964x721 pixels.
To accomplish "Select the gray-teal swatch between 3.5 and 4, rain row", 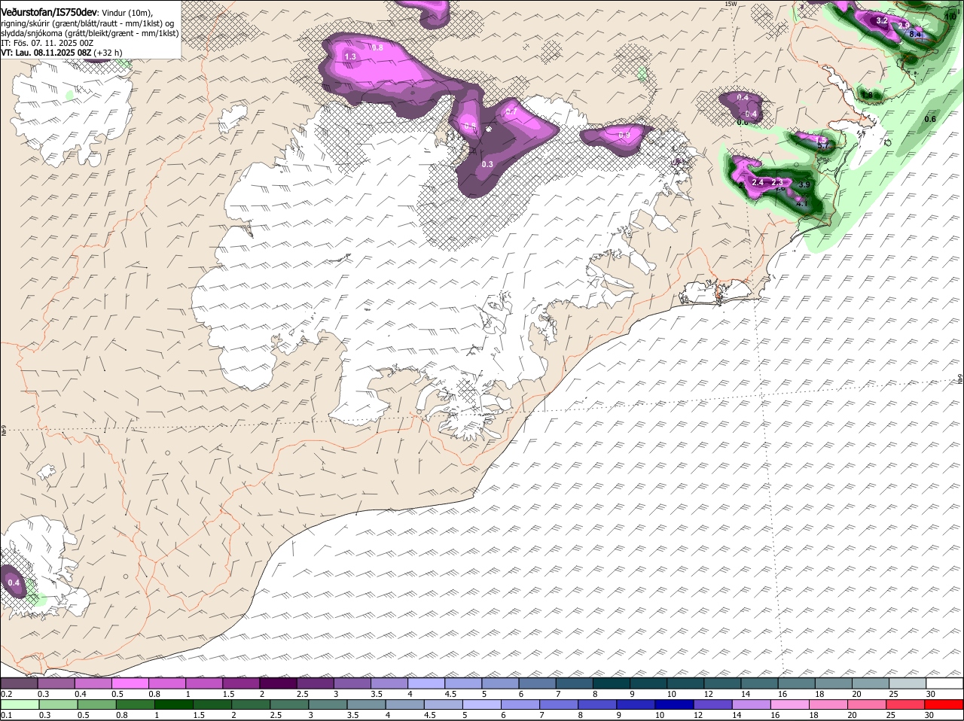I will click(x=367, y=704).
